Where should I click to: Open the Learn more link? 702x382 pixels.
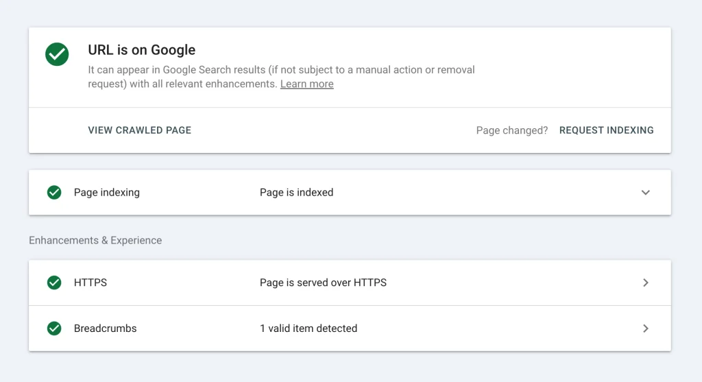306,84
